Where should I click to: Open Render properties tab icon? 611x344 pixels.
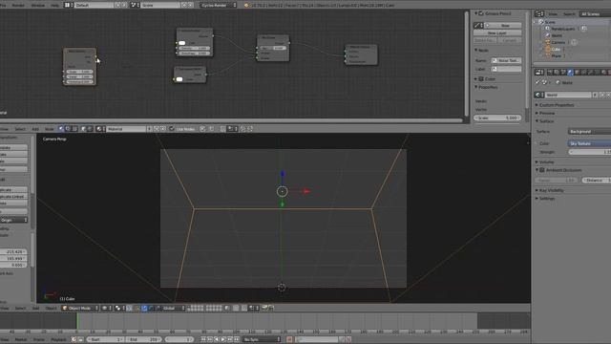550,73
